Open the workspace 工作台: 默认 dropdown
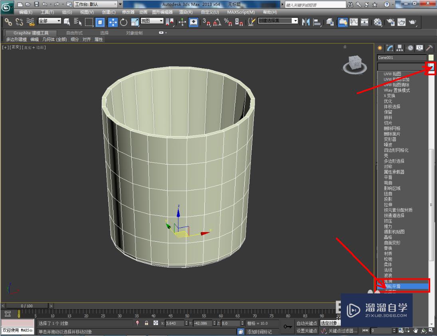The height and width of the screenshot is (336, 437). [95, 4]
